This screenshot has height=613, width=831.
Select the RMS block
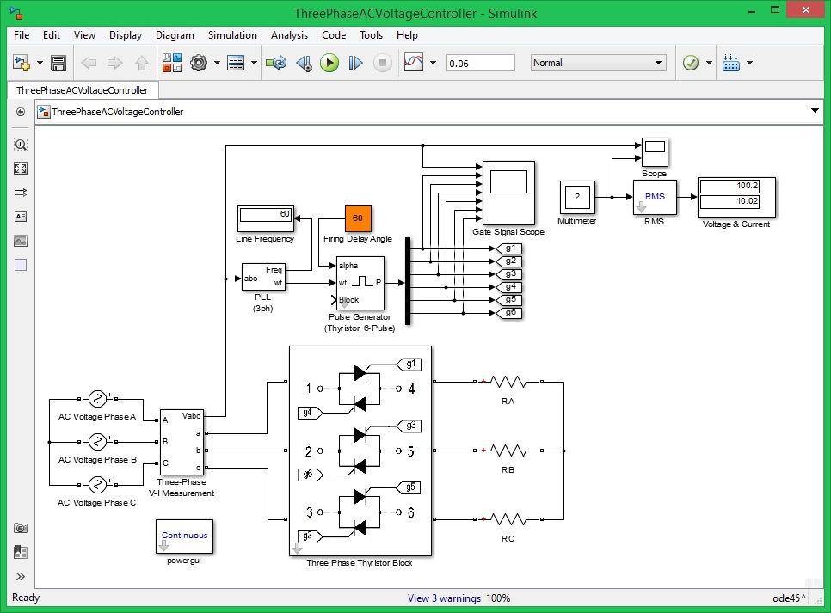[655, 197]
